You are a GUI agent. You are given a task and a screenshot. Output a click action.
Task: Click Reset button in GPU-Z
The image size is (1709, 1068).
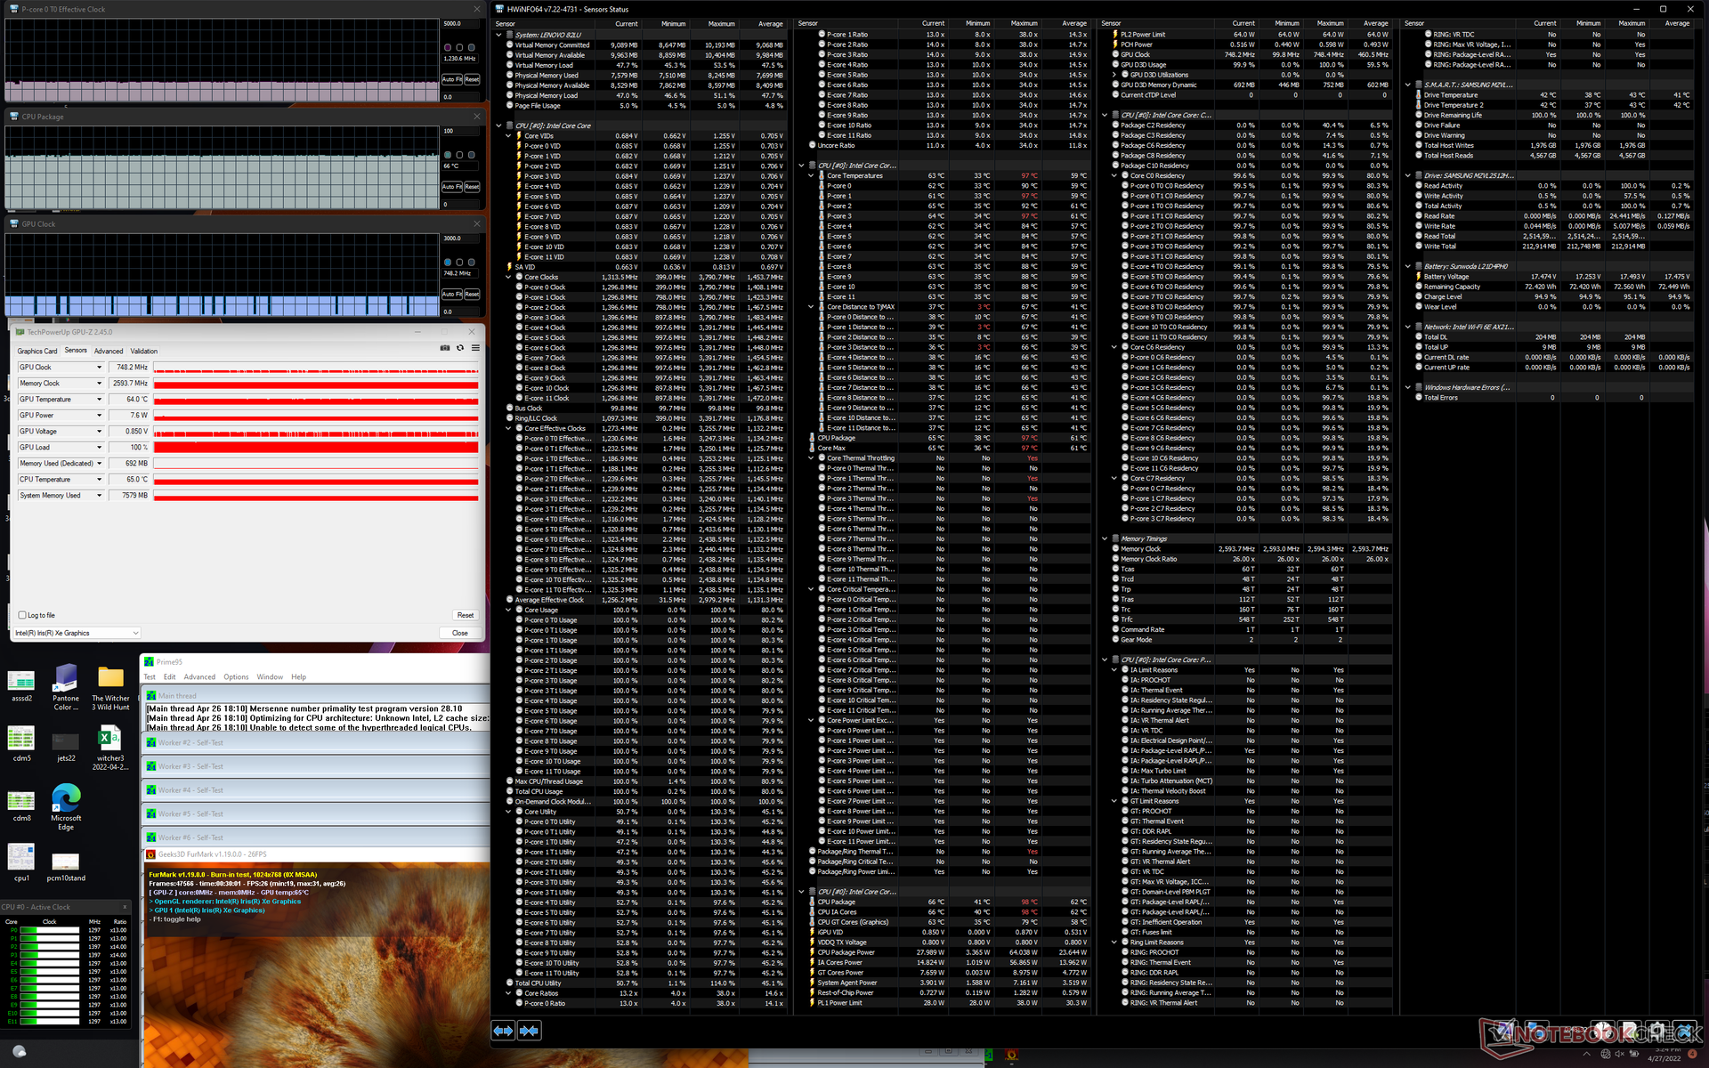coord(465,615)
